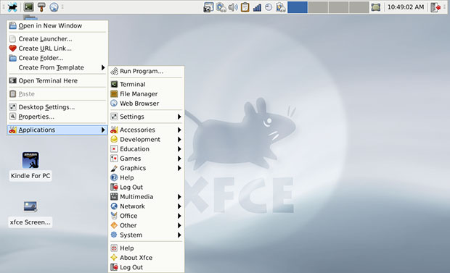Open Properties... from the context menu

coord(57,117)
